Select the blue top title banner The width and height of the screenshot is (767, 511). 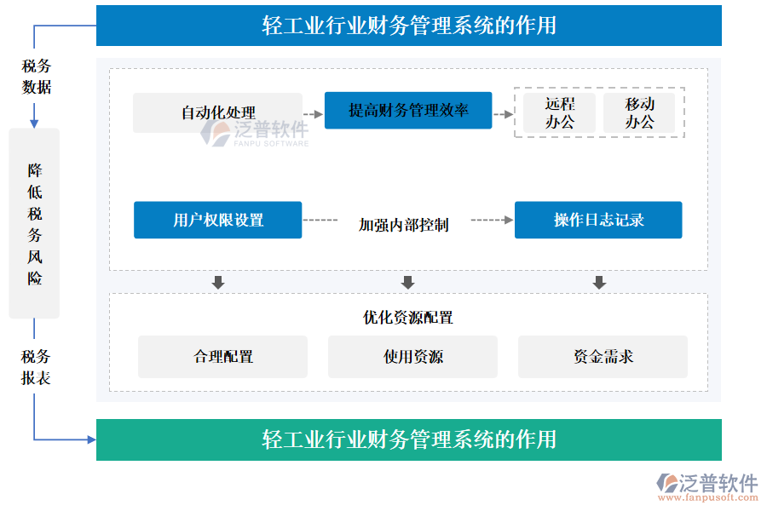click(x=408, y=26)
